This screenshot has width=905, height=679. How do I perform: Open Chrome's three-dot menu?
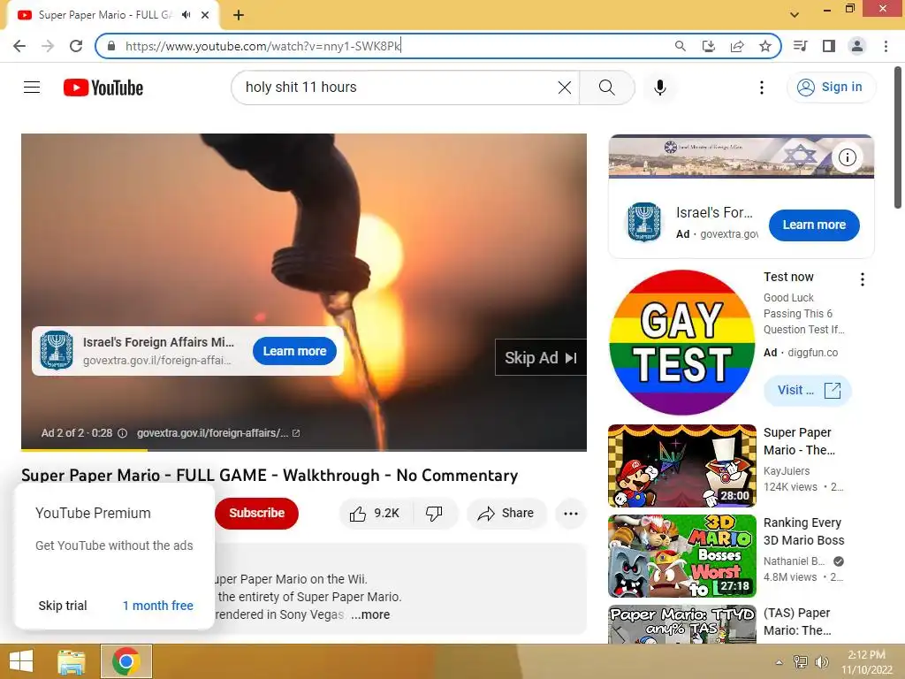886,46
